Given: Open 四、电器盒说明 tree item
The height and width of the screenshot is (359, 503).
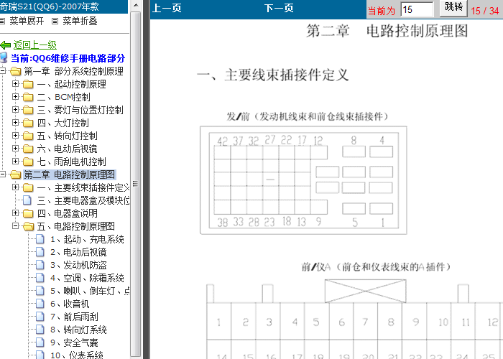Looking at the screenshot, I should (x=67, y=213).
